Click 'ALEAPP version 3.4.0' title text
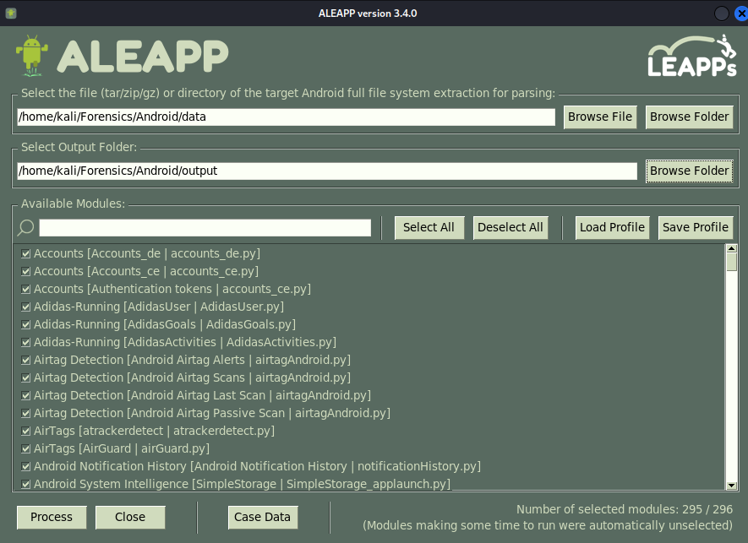Viewport: 748px width, 543px height. pos(368,14)
